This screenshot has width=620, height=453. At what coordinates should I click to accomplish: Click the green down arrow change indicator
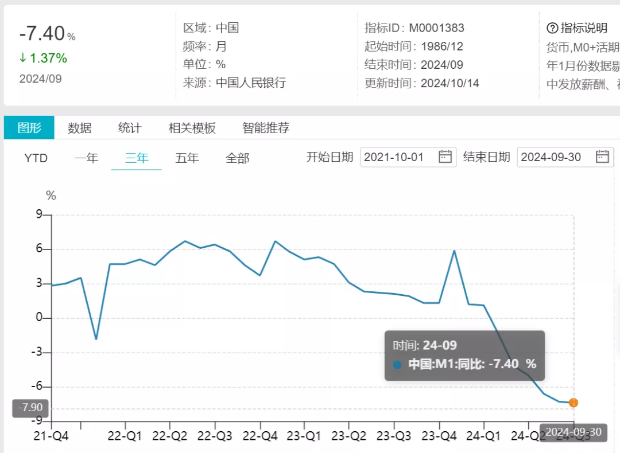tap(23, 58)
